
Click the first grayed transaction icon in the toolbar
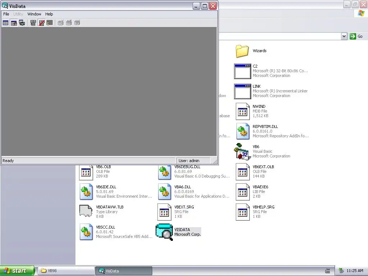(x=60, y=23)
